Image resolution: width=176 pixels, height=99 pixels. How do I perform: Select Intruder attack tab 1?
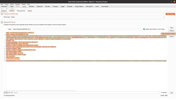point(2,9)
